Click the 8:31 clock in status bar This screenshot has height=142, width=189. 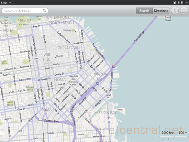point(180,2)
